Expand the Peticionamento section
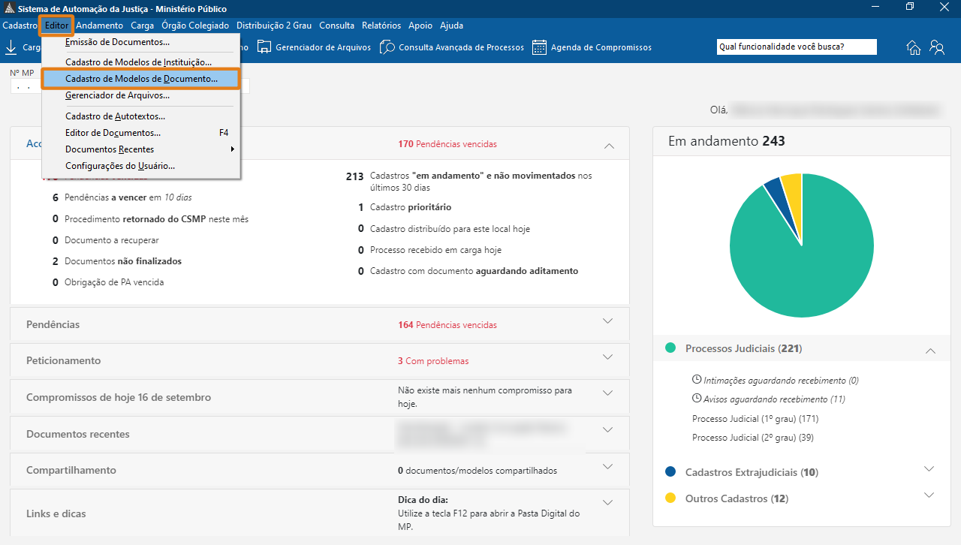 (608, 357)
